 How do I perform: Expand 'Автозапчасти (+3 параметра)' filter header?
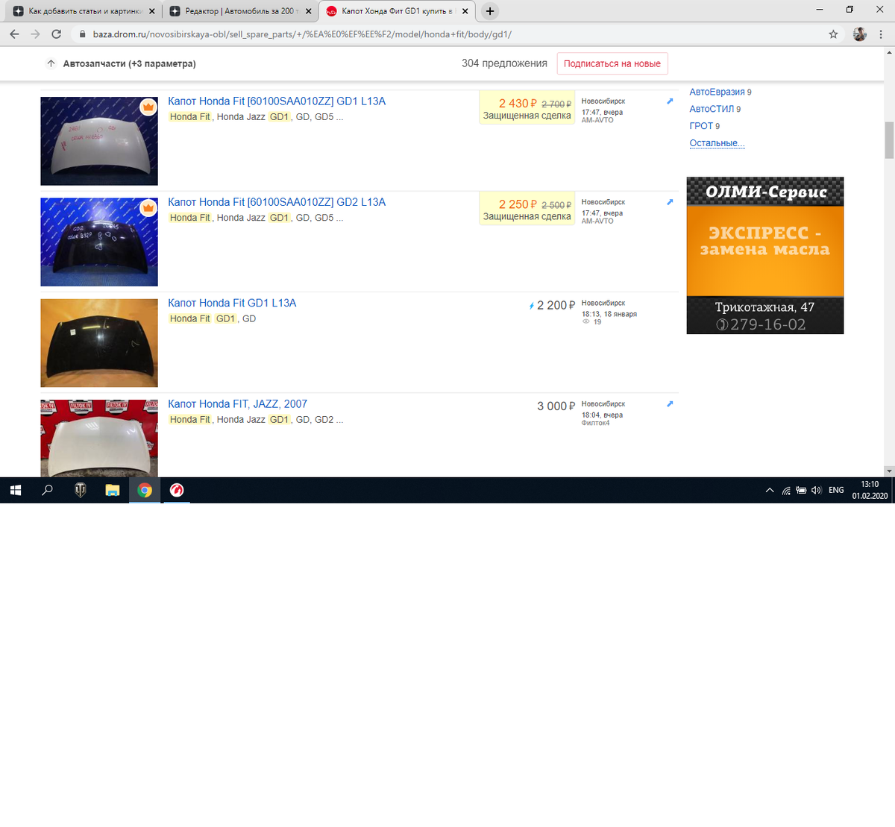coord(129,63)
